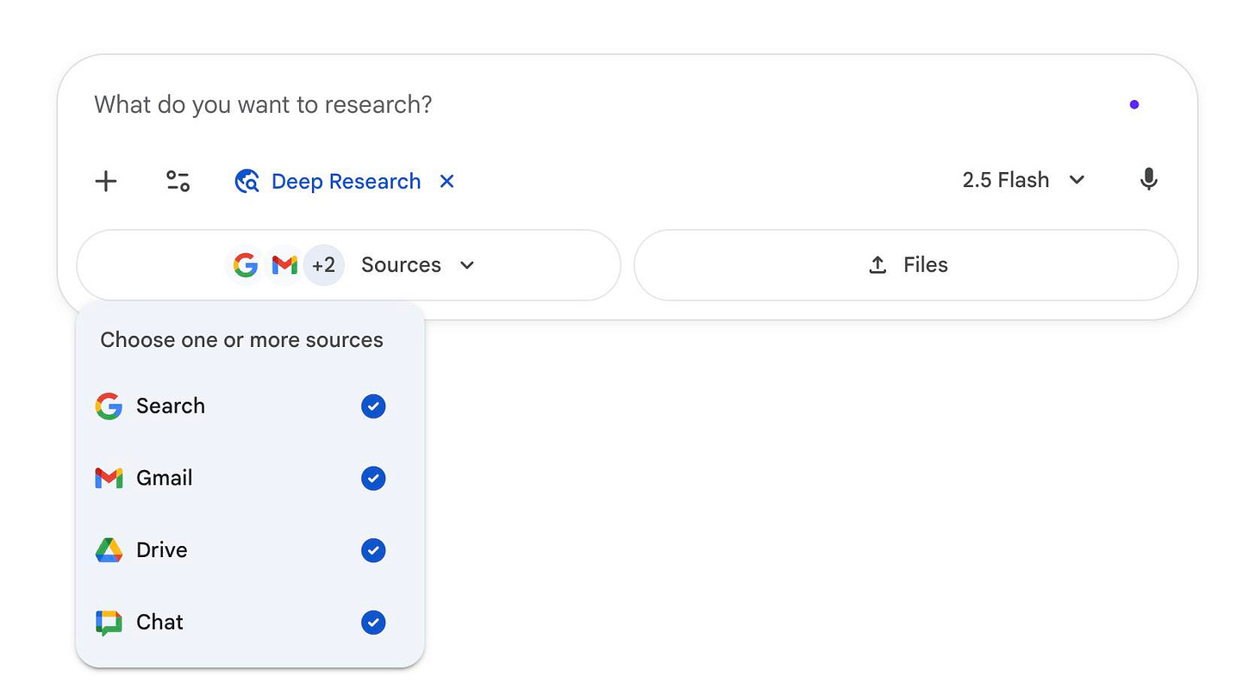This screenshot has height=688, width=1255.
Task: Disable the Gmail source checkmark
Action: [373, 478]
